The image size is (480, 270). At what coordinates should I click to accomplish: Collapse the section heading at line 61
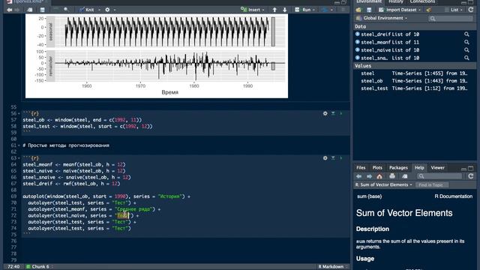click(19, 145)
